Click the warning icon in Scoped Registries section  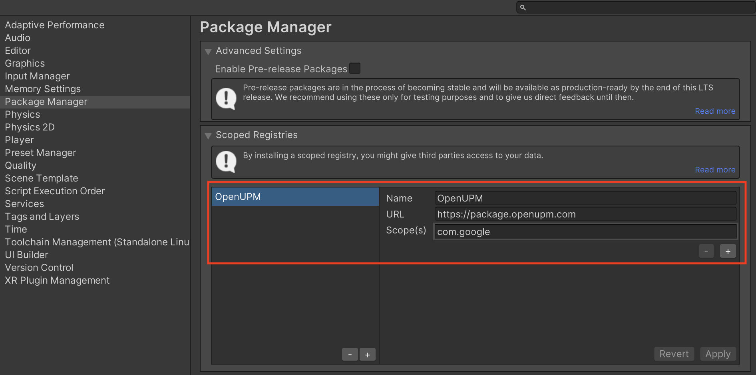[226, 162]
